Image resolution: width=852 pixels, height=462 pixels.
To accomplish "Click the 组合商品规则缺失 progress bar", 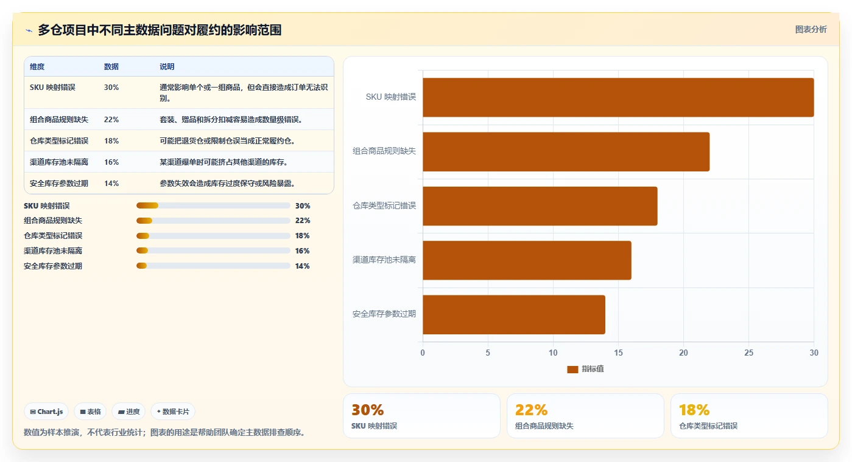I will coord(213,221).
